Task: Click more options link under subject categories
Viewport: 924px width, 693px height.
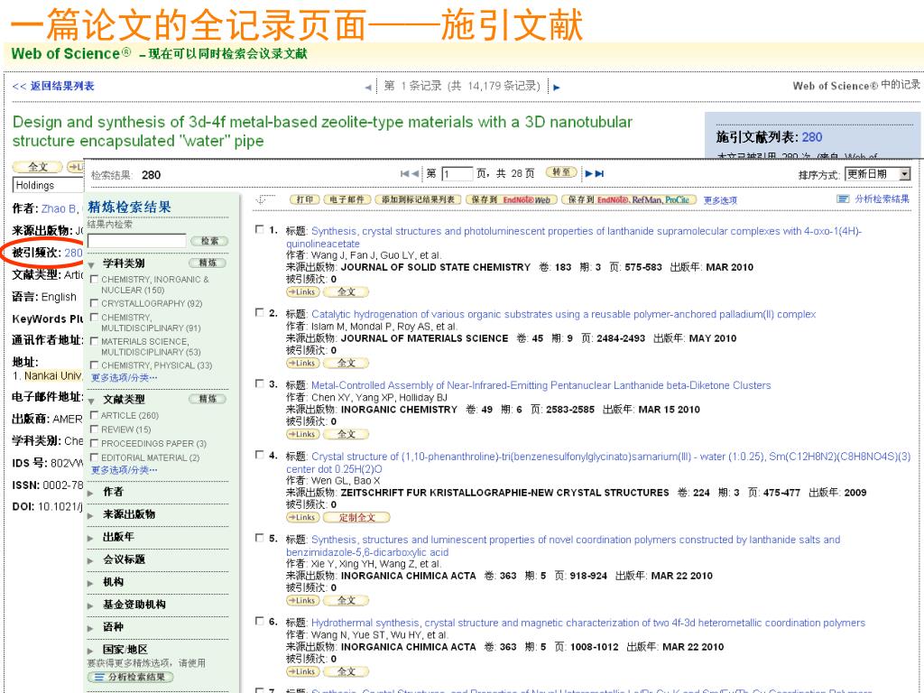Action: (125, 378)
